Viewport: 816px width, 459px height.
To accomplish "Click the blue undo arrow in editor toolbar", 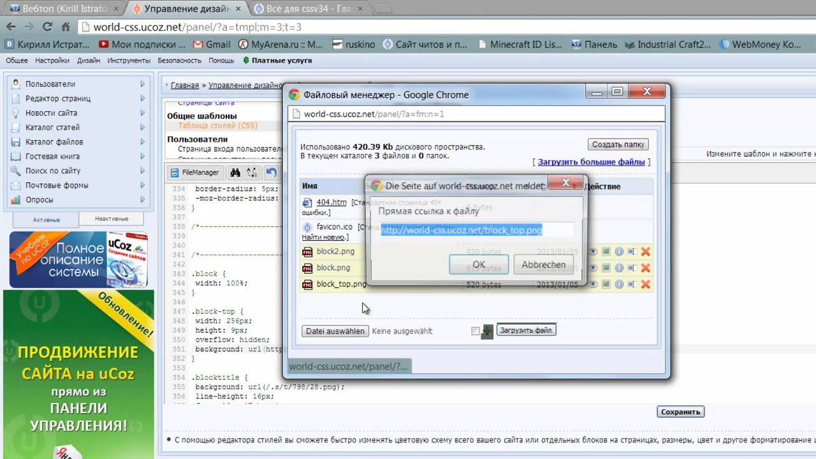I will point(272,172).
